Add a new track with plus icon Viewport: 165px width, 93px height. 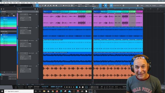[x=38, y=9]
